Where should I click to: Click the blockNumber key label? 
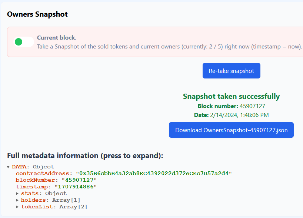[35, 180]
